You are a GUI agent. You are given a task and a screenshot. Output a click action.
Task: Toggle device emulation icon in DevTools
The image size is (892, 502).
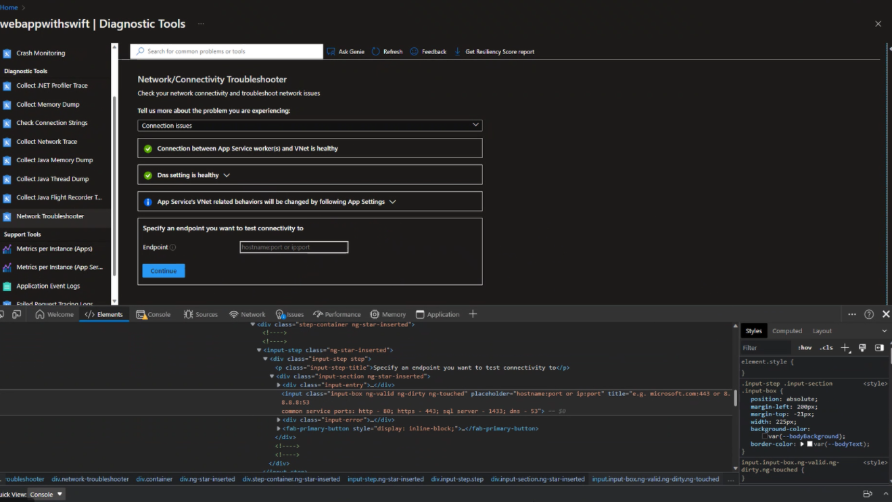[17, 314]
